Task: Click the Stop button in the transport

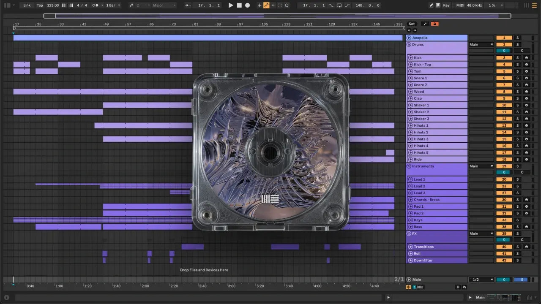Action: [239, 5]
